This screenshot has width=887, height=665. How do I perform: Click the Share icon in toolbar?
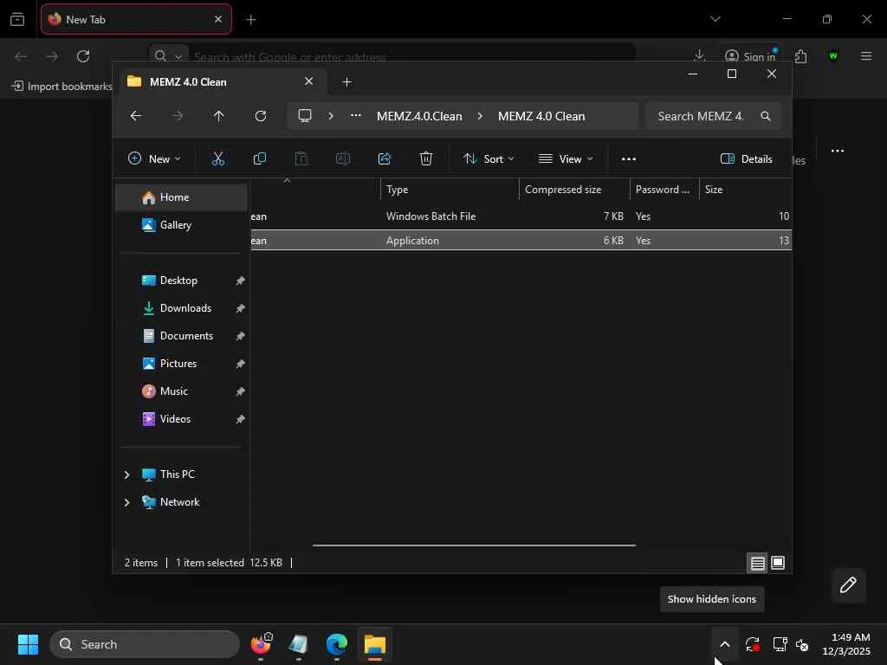[385, 158]
